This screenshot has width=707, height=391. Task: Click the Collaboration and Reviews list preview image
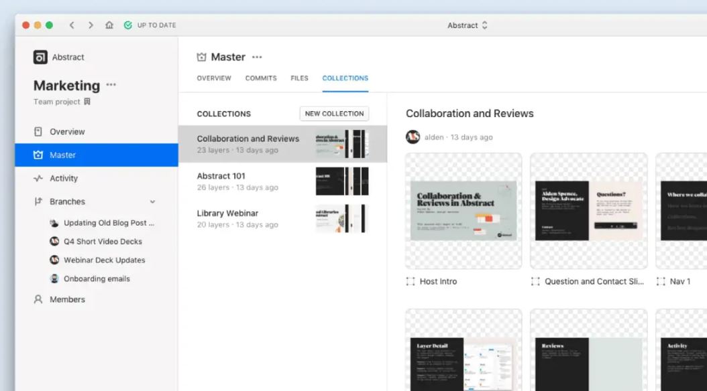(342, 144)
